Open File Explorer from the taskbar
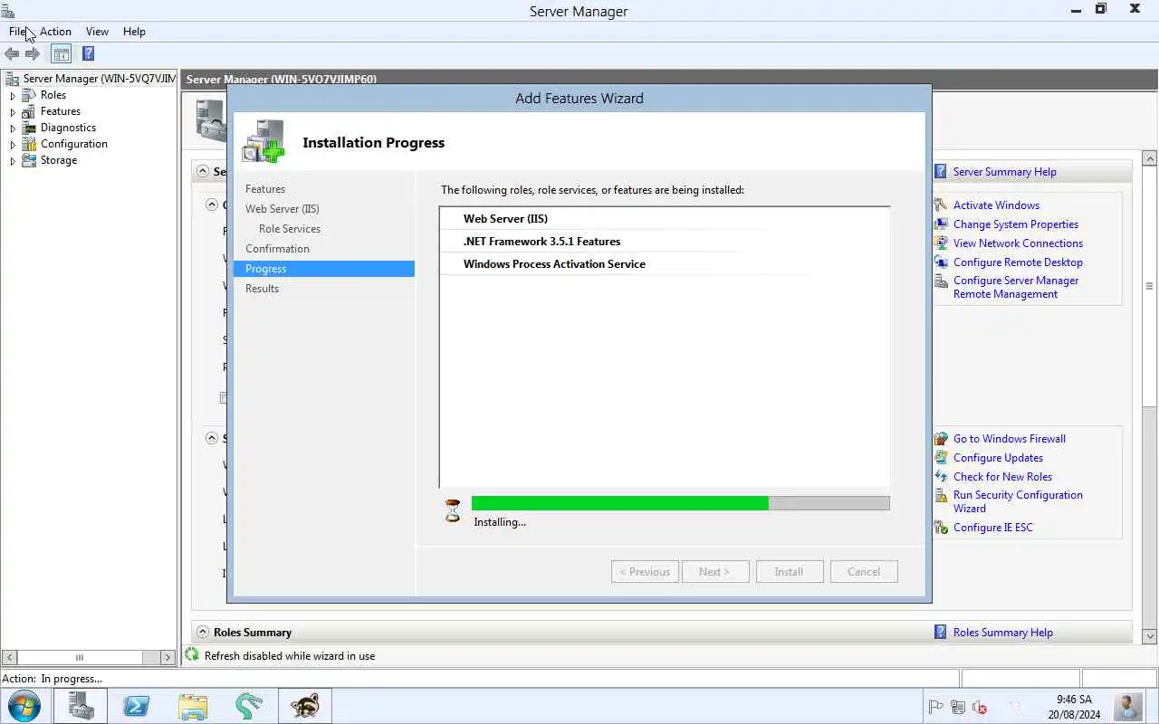 (x=193, y=706)
